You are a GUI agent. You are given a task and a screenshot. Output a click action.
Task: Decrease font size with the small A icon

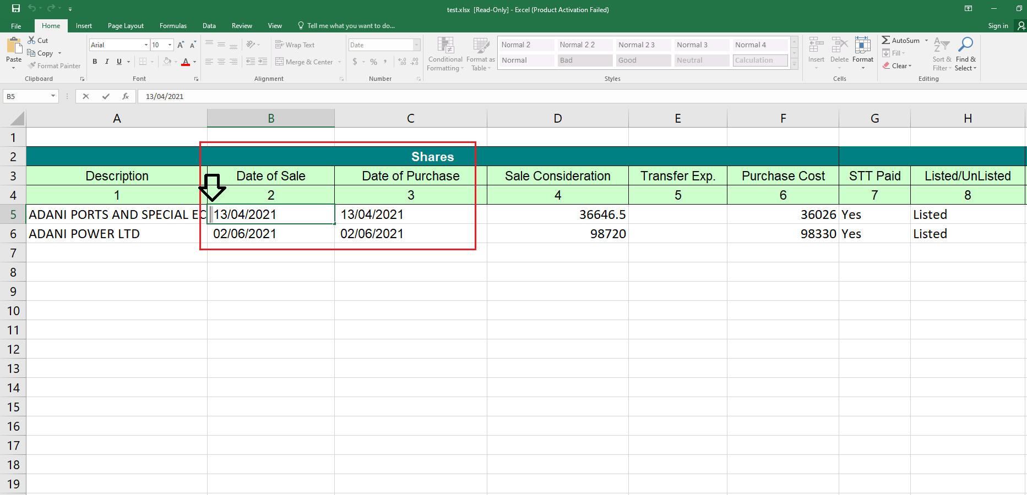[x=193, y=45]
